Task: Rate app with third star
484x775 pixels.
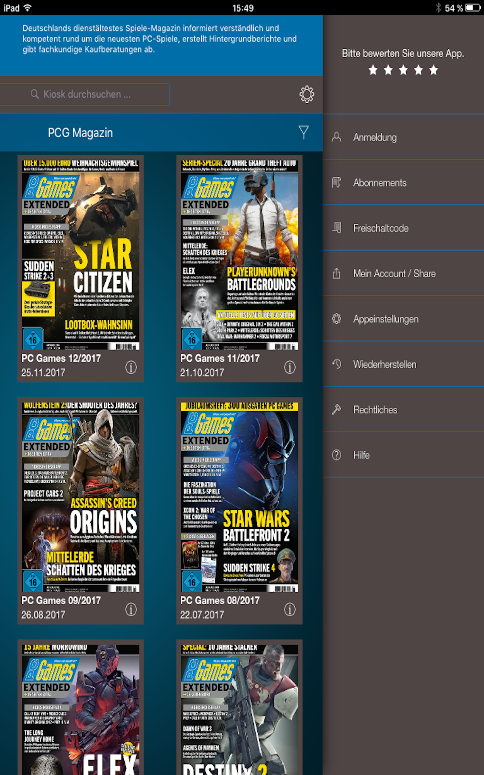Action: [403, 70]
